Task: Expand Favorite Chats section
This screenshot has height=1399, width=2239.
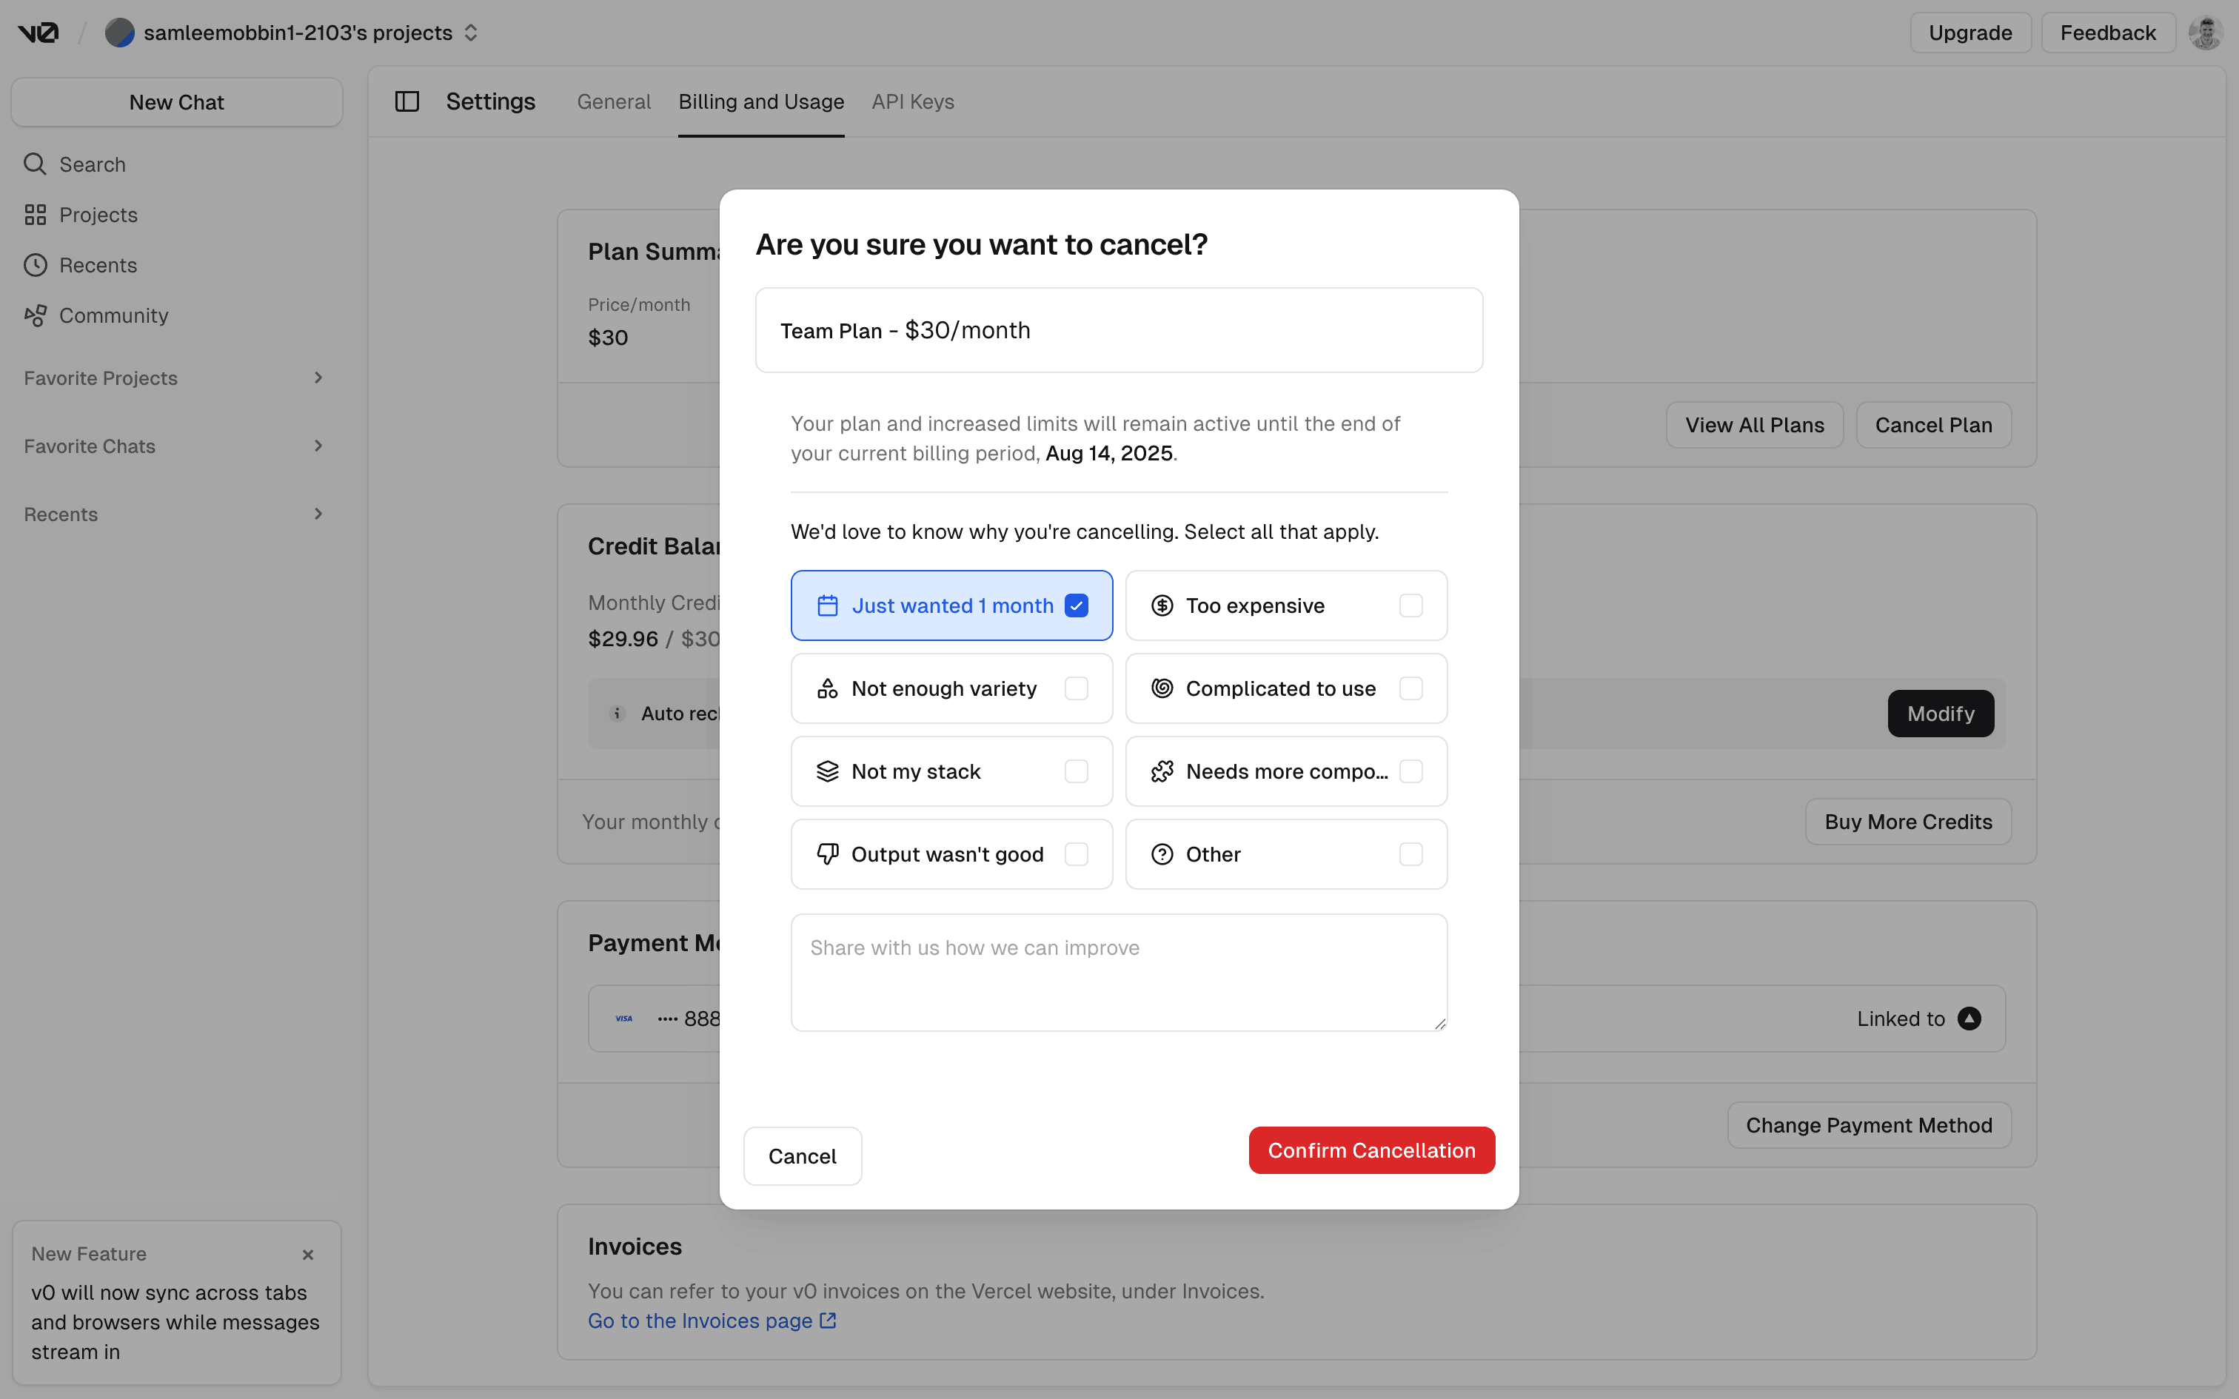Action: [318, 446]
